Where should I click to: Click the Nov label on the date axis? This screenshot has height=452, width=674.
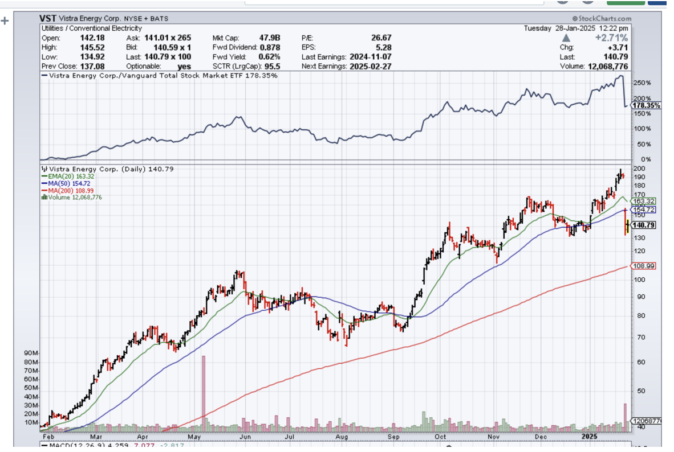[493, 437]
